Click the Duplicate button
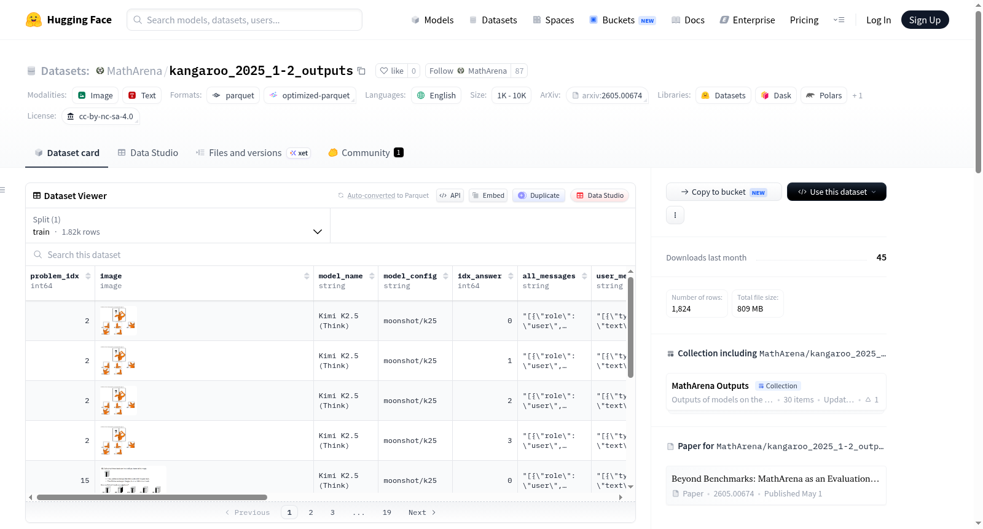 539,195
